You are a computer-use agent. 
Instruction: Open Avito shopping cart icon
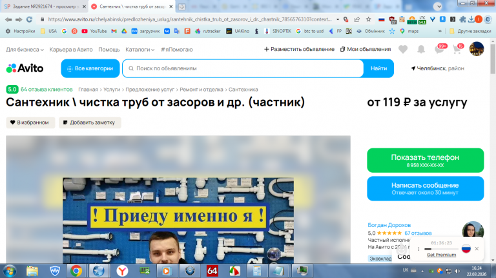[457, 49]
